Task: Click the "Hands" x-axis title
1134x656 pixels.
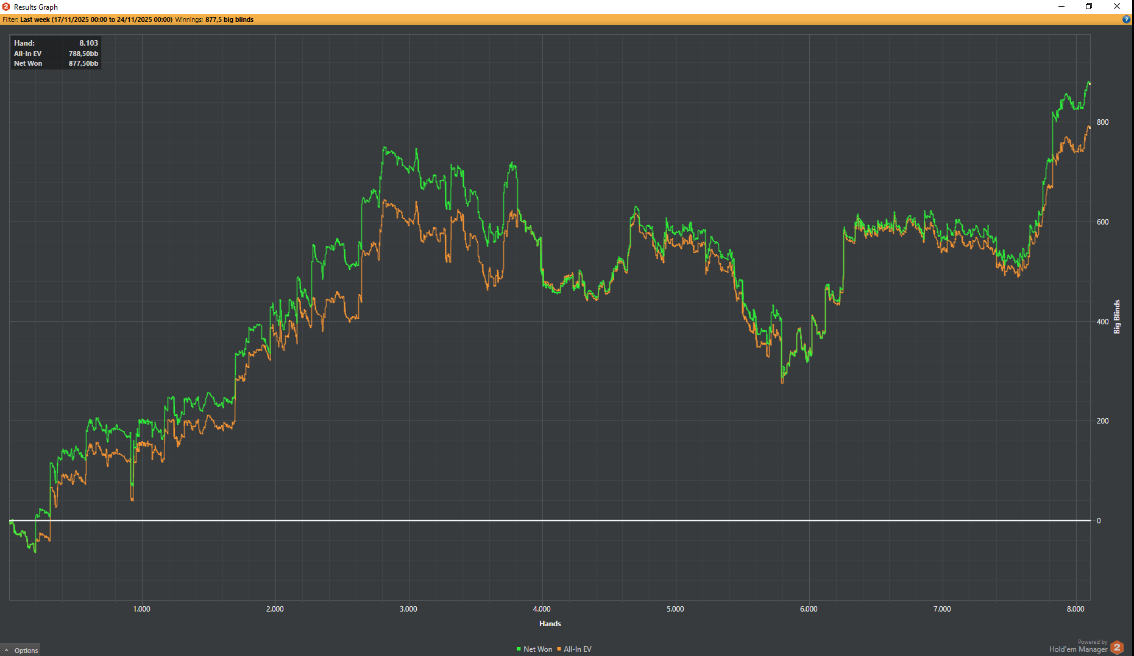Action: click(550, 624)
